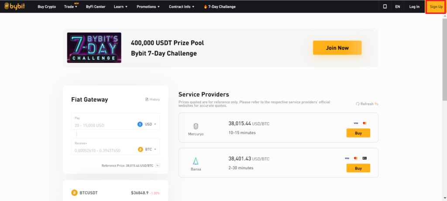Refresh the service provider quotes

(366, 104)
